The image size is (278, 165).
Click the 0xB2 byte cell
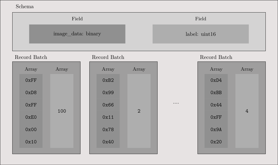click(108, 80)
